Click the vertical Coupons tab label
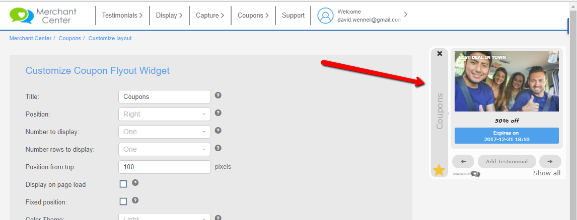The height and width of the screenshot is (220, 577). (440, 111)
